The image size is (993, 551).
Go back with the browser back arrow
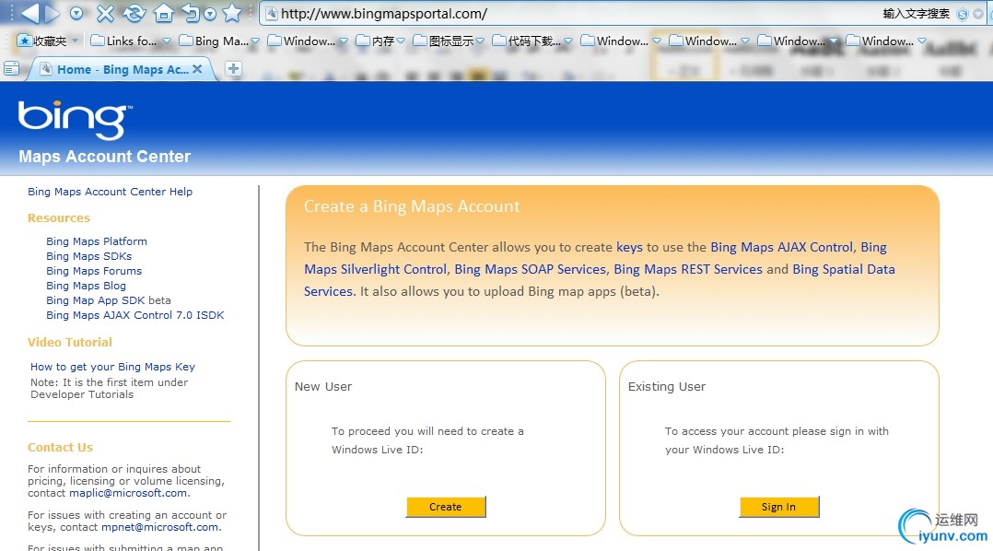coord(29,13)
